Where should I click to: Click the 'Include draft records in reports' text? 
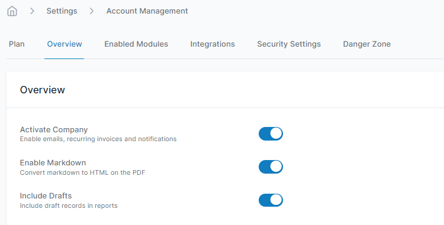coord(69,206)
